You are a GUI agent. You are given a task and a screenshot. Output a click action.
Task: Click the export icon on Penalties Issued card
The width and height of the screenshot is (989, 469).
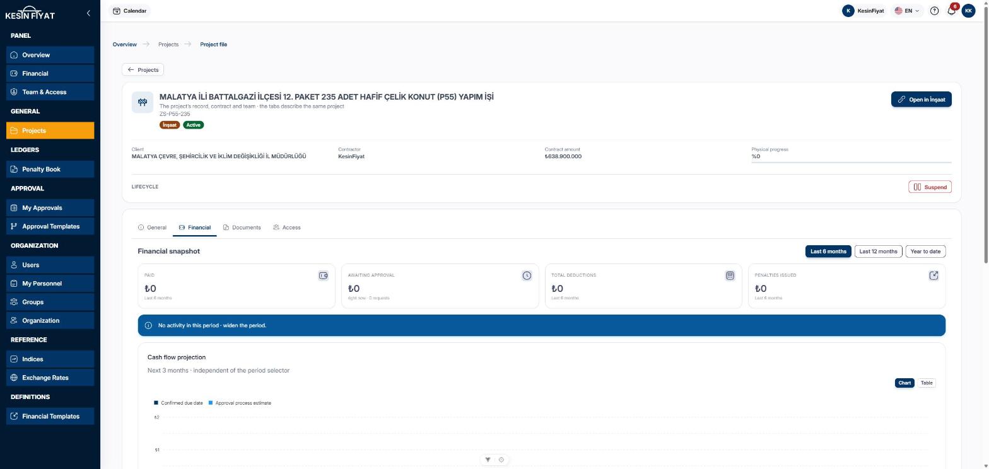pos(933,275)
